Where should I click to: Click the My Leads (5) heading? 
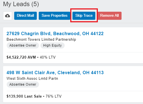[x=21, y=4]
